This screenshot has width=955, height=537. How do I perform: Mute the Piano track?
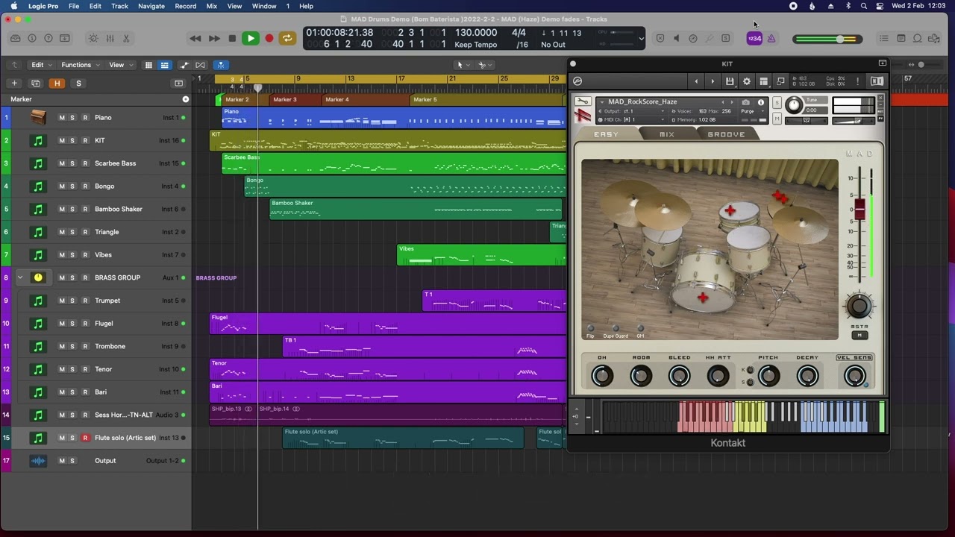[x=62, y=117]
